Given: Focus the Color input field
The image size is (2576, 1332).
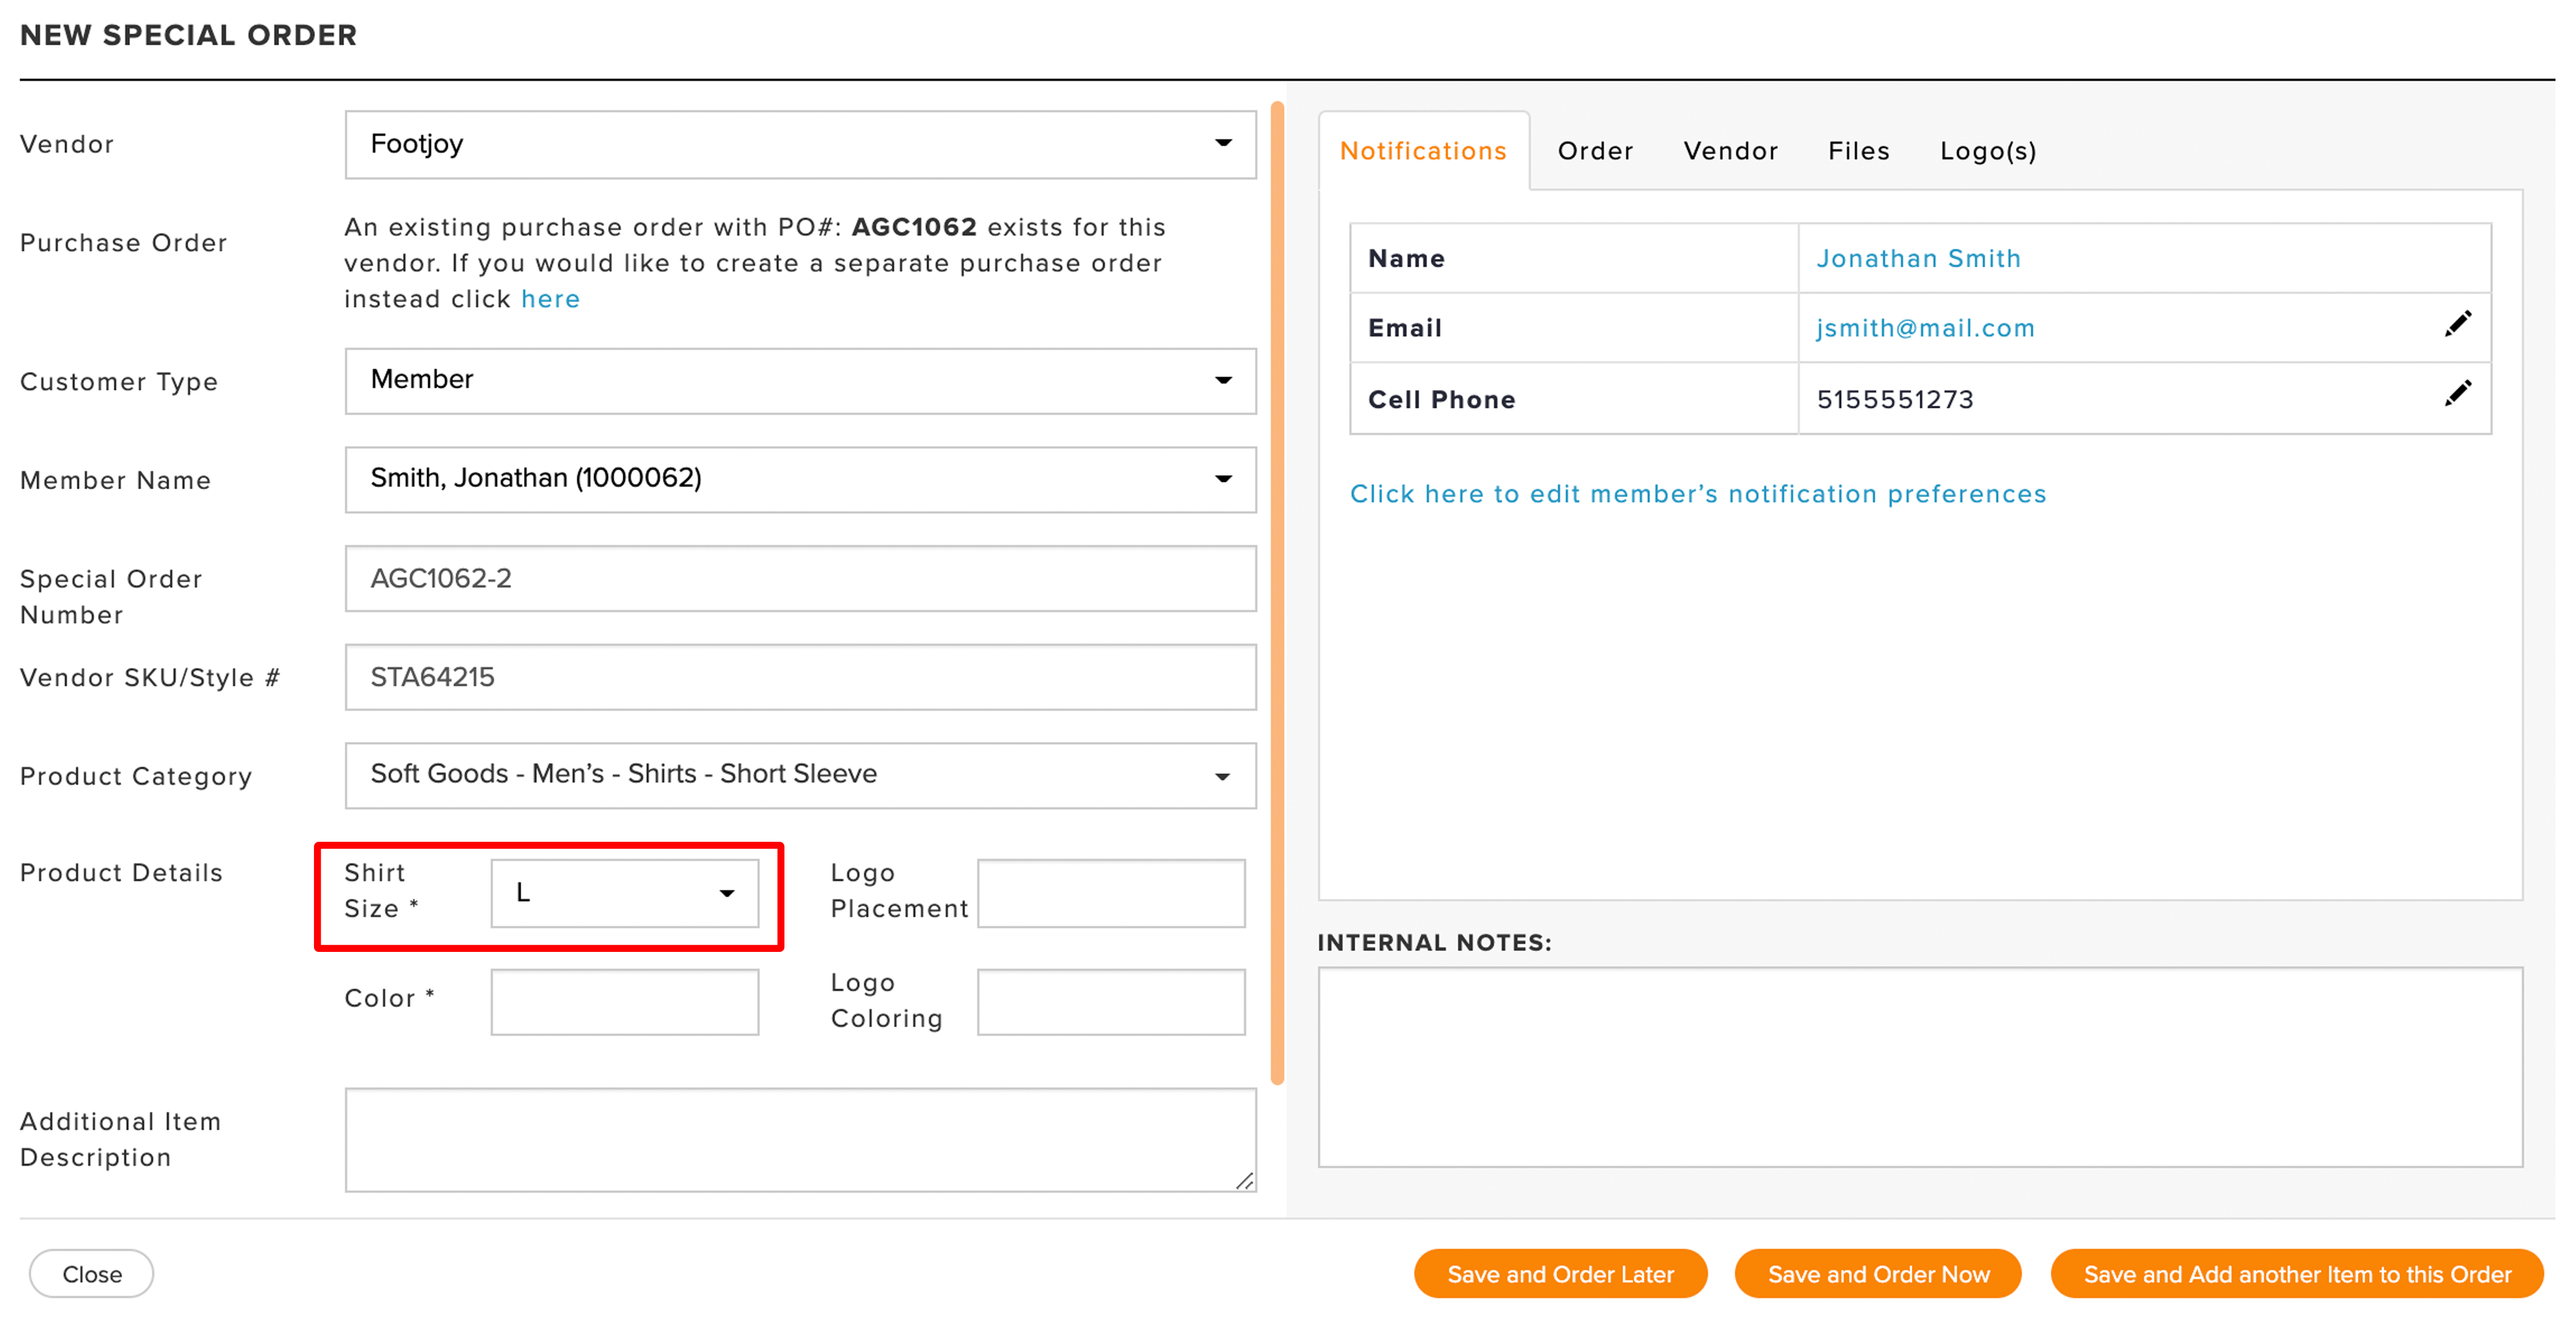Looking at the screenshot, I should point(624,1001).
